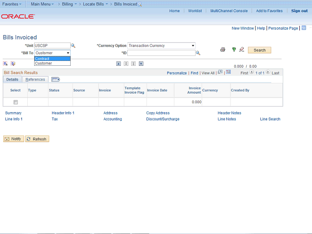Click the Sign out link
Image resolution: width=312 pixels, height=234 pixels.
pyautogui.click(x=299, y=11)
